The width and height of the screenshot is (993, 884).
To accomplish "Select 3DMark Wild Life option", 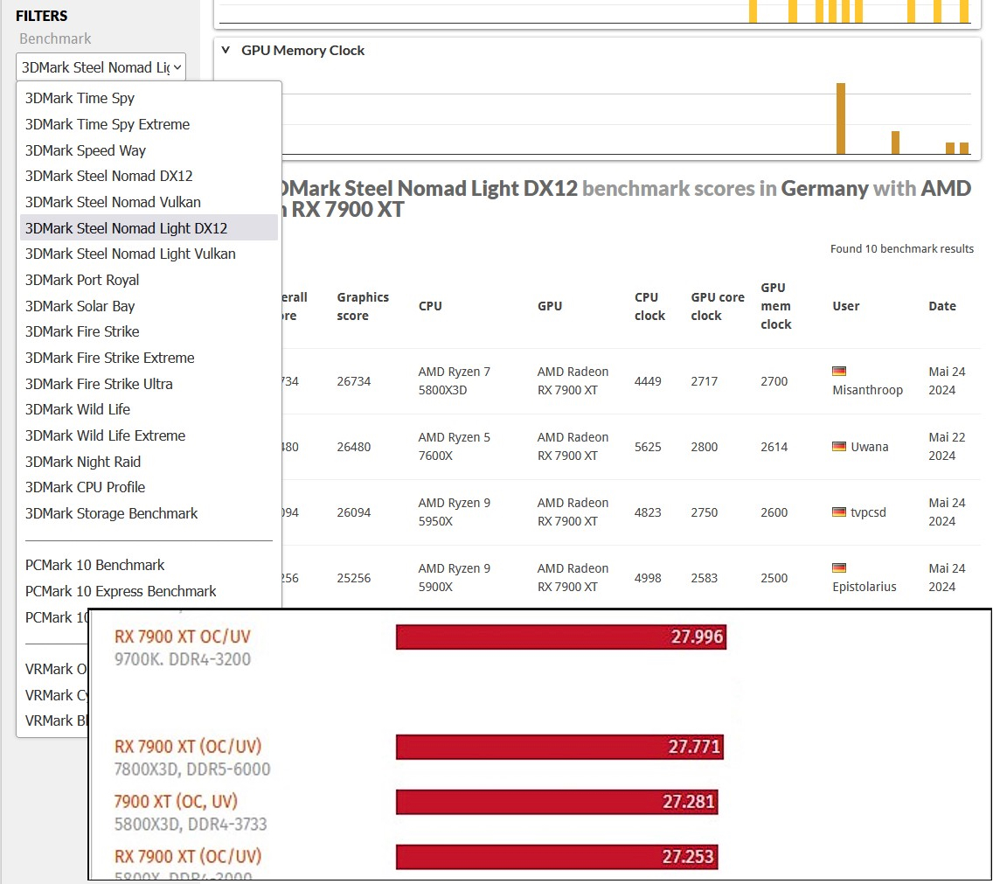I will (78, 409).
